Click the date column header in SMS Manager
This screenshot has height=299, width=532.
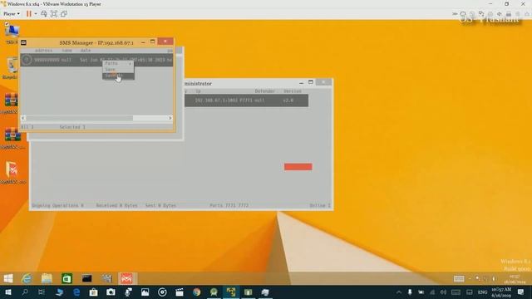point(86,51)
